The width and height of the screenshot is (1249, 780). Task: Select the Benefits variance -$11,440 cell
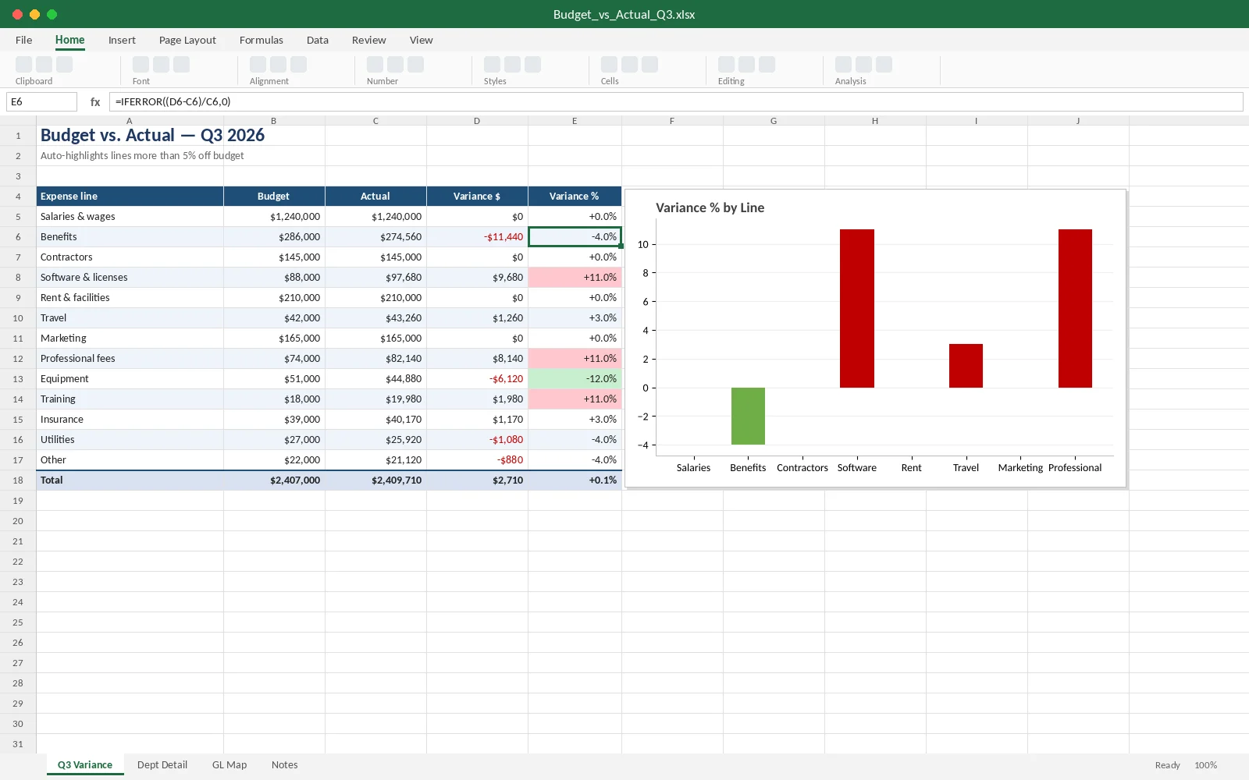point(477,236)
